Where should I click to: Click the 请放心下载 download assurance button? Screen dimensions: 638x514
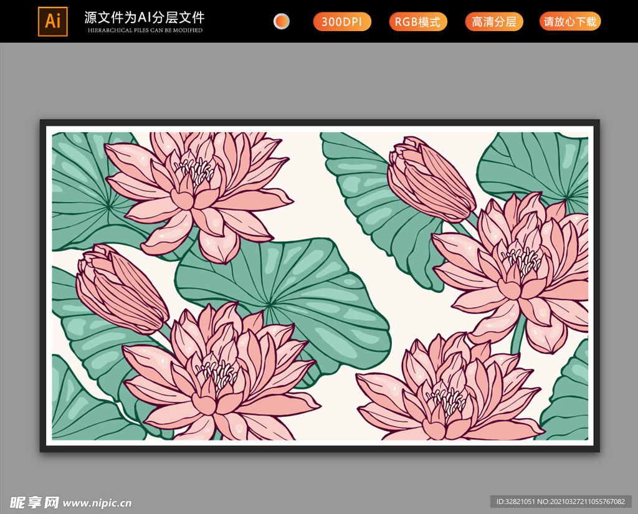(569, 21)
